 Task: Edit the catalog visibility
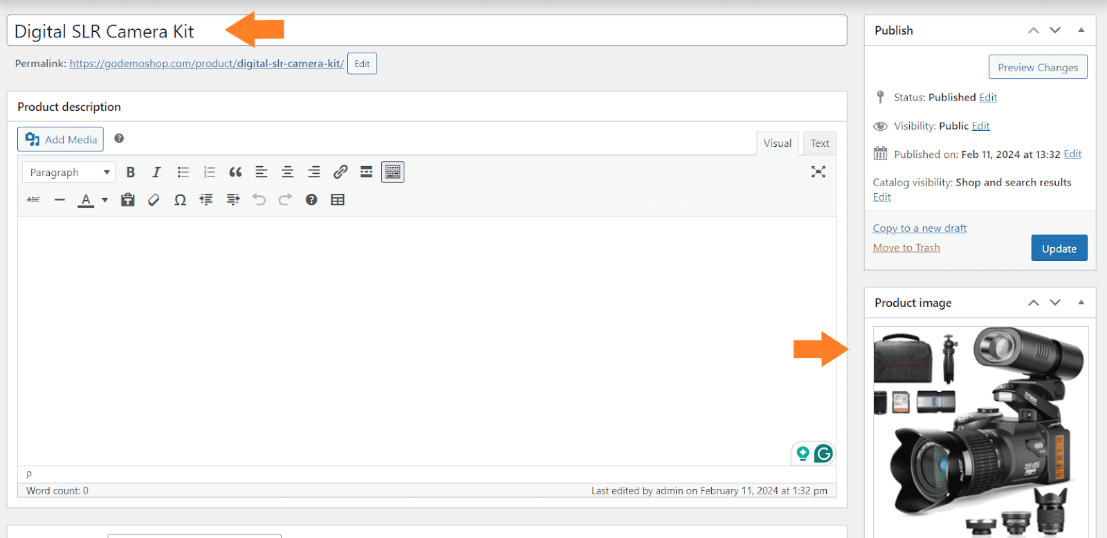point(881,197)
